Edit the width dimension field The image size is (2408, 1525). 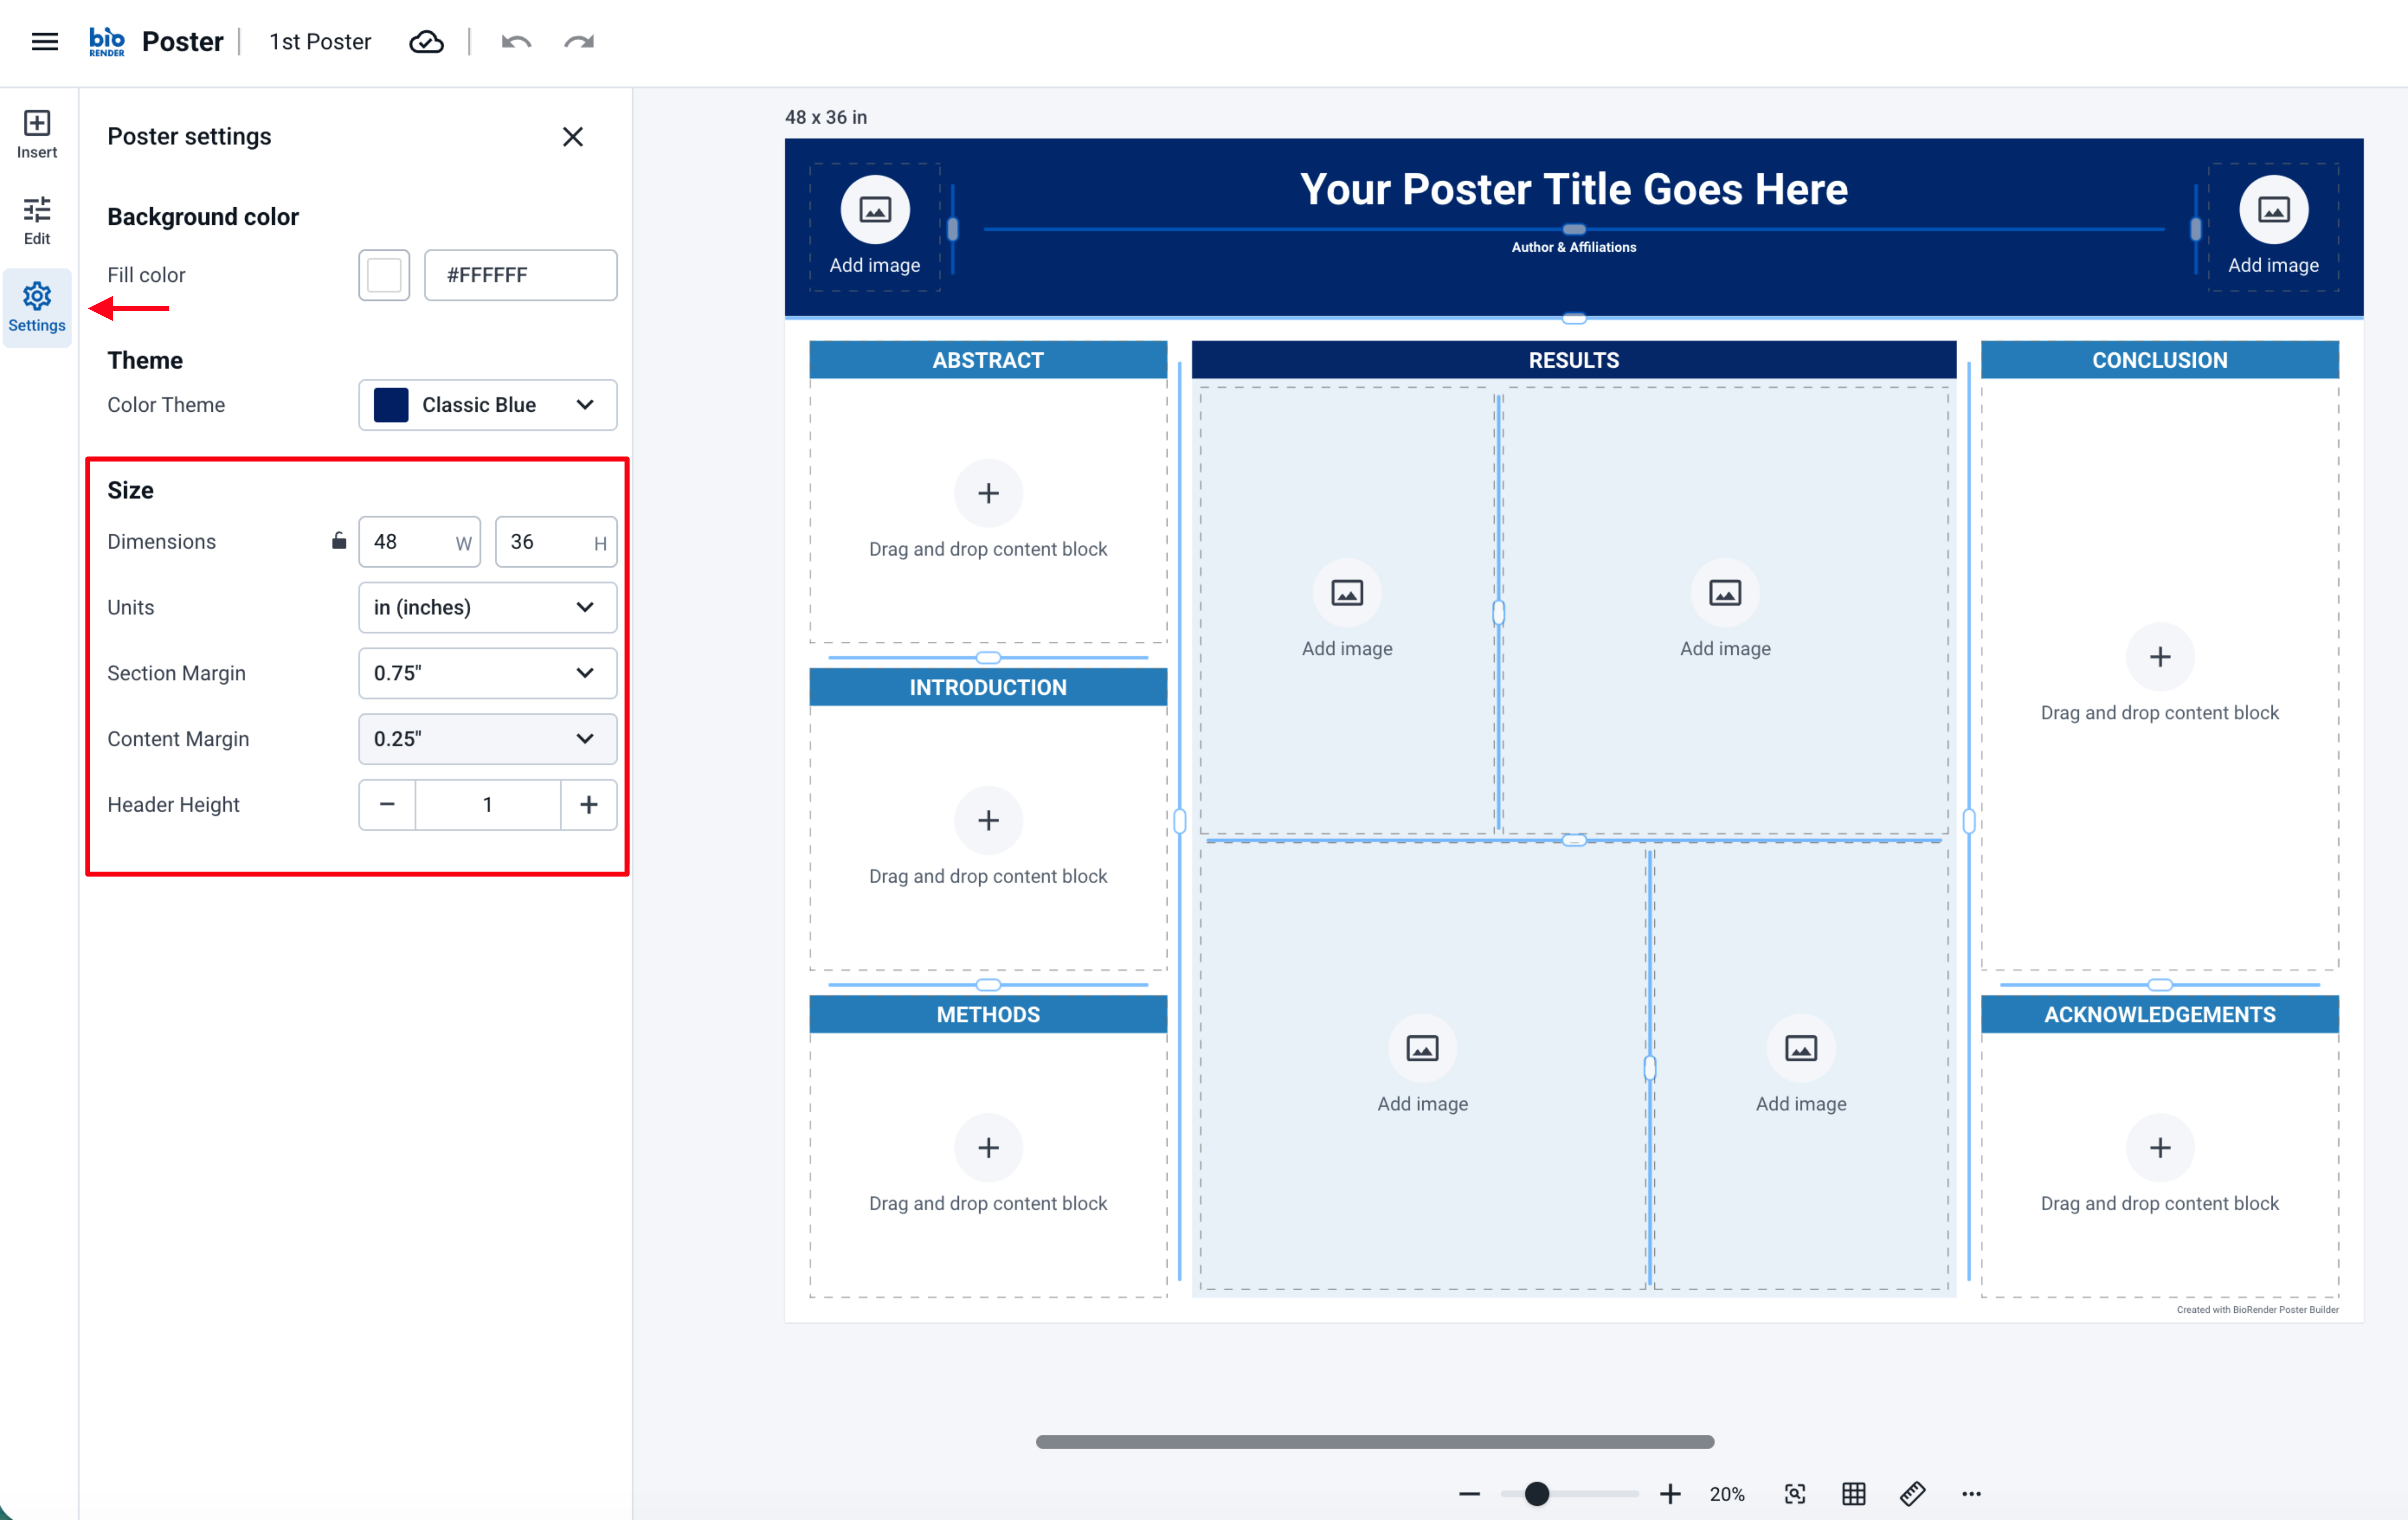pos(420,542)
